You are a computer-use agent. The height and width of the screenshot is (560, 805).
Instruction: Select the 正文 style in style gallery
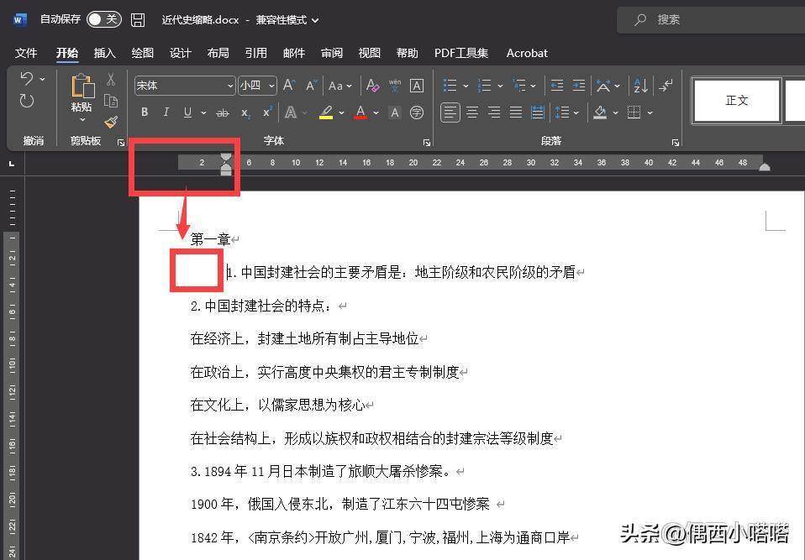(x=736, y=100)
